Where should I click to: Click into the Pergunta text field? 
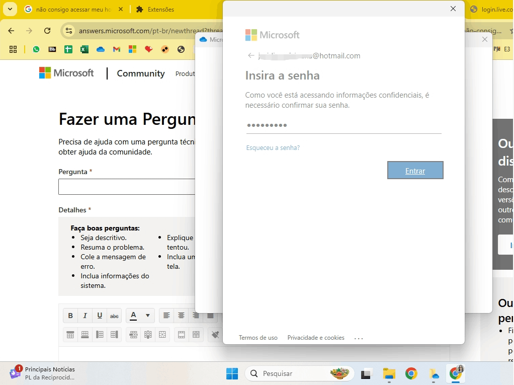tap(127, 187)
